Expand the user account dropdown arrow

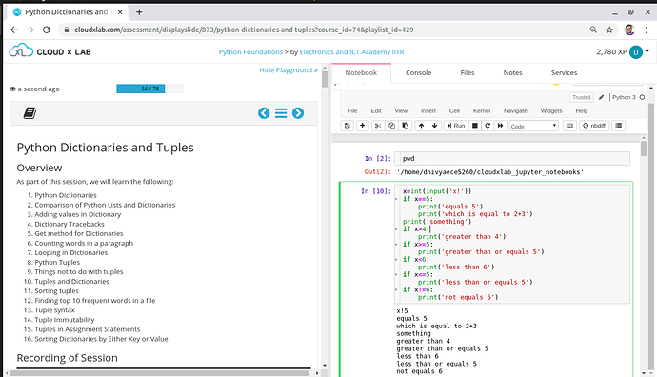pyautogui.click(x=647, y=51)
